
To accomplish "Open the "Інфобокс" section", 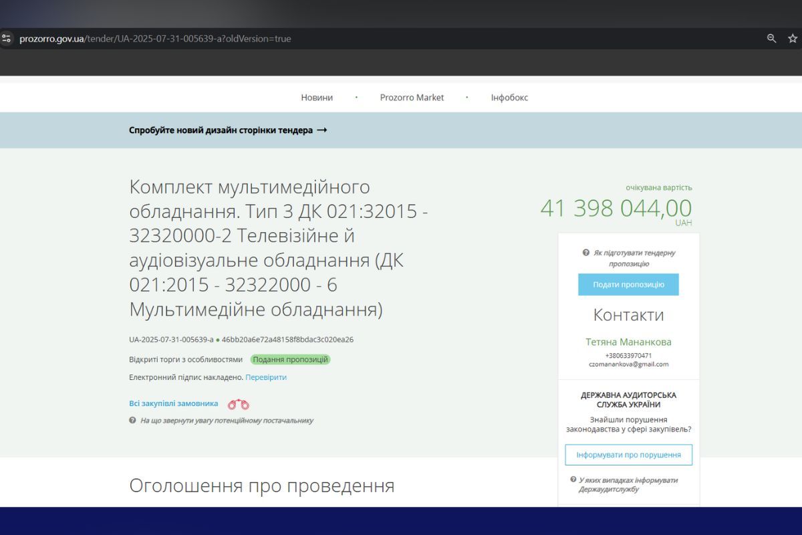I will click(509, 97).
